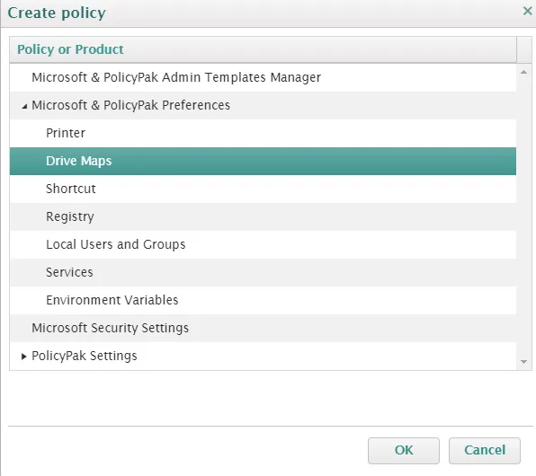The height and width of the screenshot is (476, 536).
Task: Click the Microsoft & PolicyPak Preferences label
Action: click(131, 105)
